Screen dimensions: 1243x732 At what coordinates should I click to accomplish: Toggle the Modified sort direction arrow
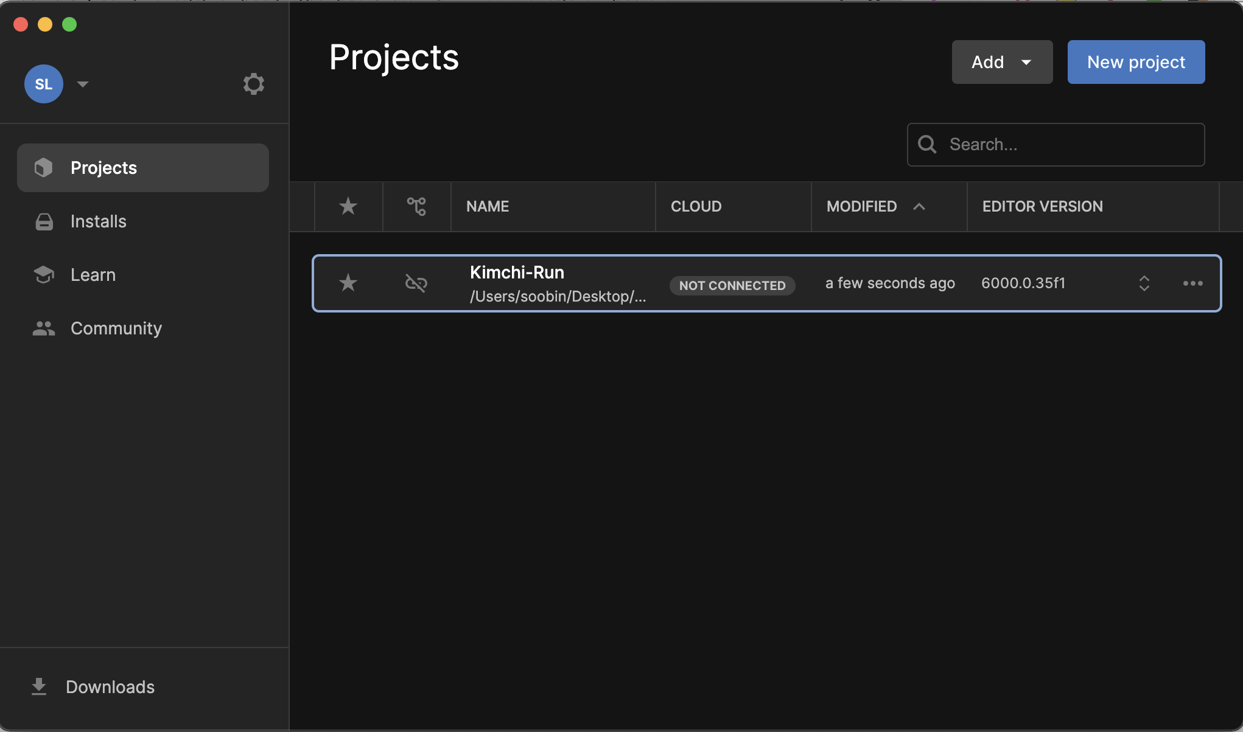(919, 207)
